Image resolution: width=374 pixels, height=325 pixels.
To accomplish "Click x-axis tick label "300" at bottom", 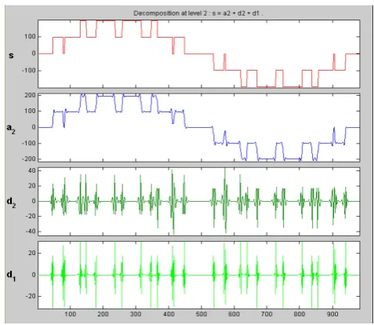I will [x=136, y=314].
